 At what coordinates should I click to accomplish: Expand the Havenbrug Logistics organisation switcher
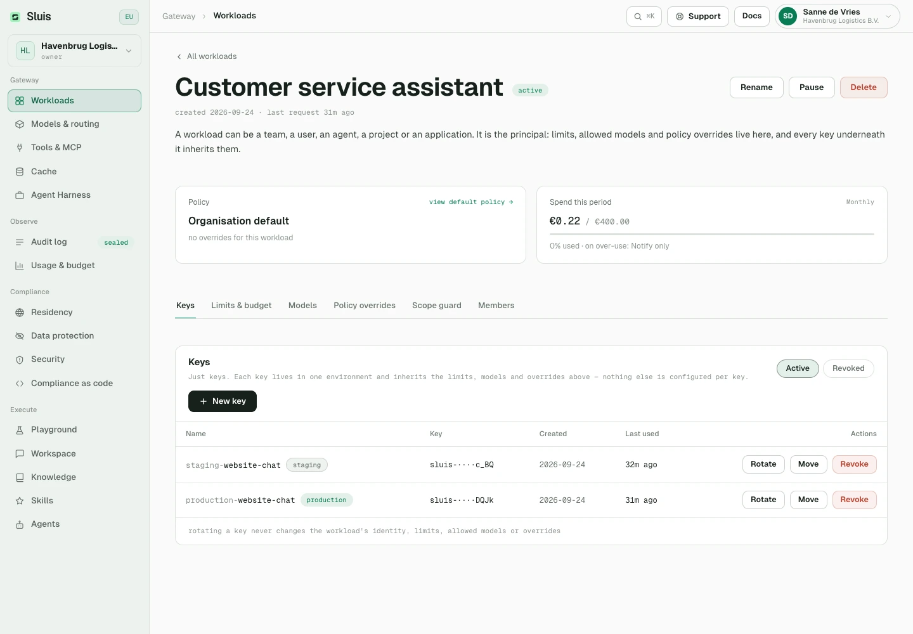coord(74,51)
